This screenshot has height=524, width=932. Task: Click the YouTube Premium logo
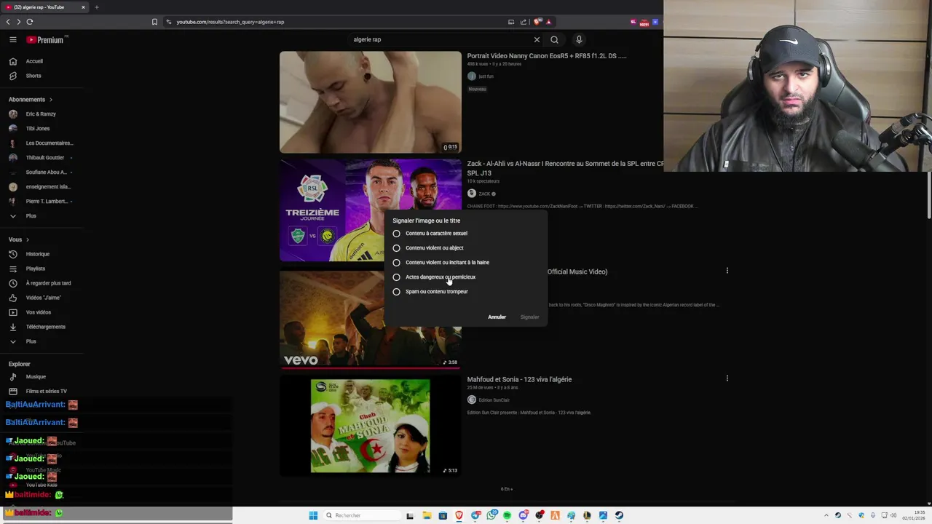45,40
